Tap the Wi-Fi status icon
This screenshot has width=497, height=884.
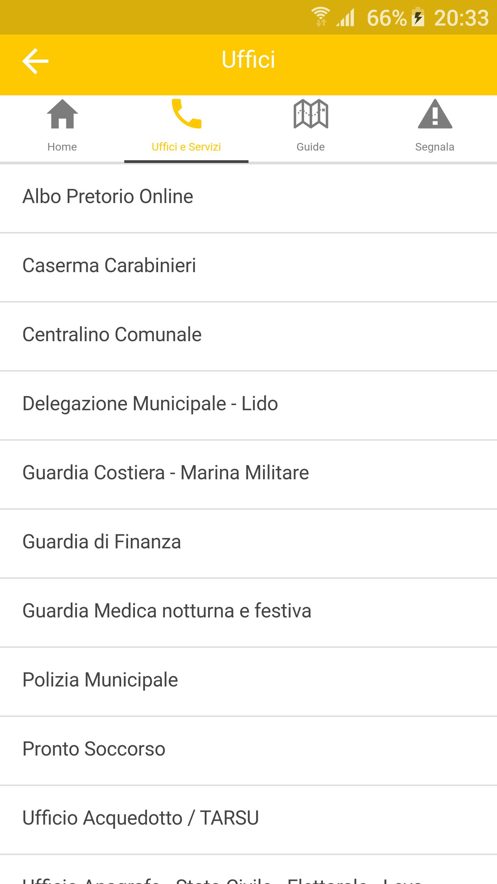[x=321, y=17]
